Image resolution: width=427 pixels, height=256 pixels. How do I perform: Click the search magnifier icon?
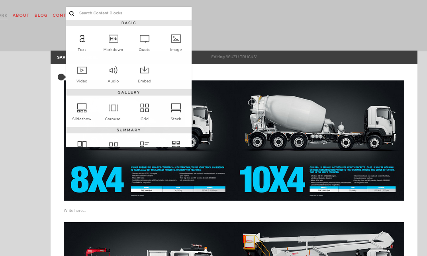[x=72, y=13]
